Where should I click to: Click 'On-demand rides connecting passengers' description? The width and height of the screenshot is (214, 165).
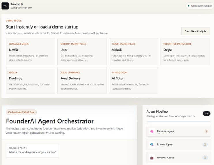point(76,58)
